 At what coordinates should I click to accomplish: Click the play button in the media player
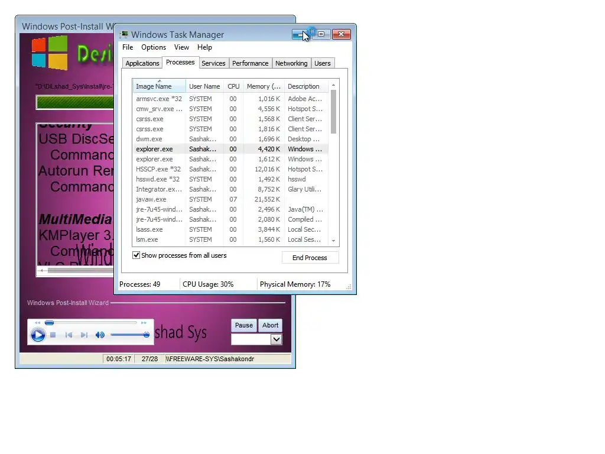(38, 335)
